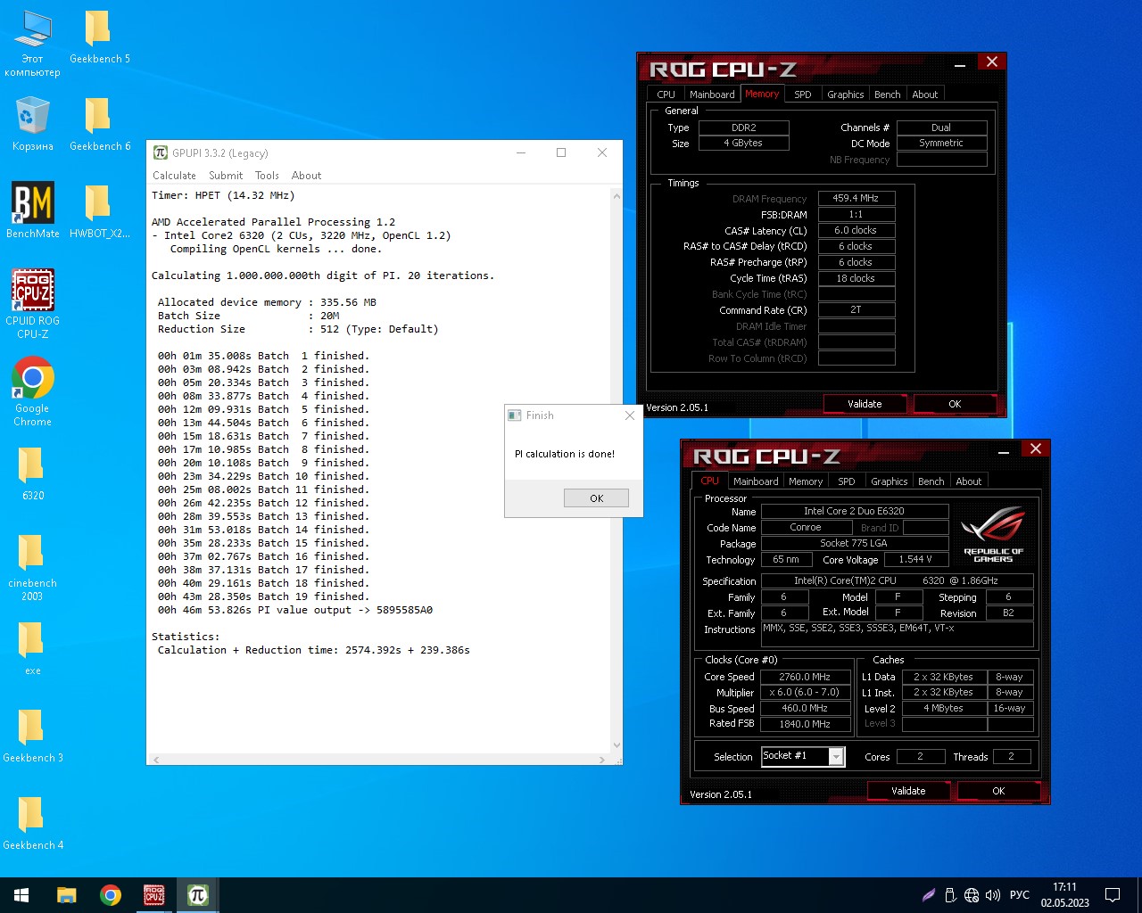Viewport: 1142px width, 913px height.
Task: Open the Geekbench 6 folder icon
Action: click(99, 124)
